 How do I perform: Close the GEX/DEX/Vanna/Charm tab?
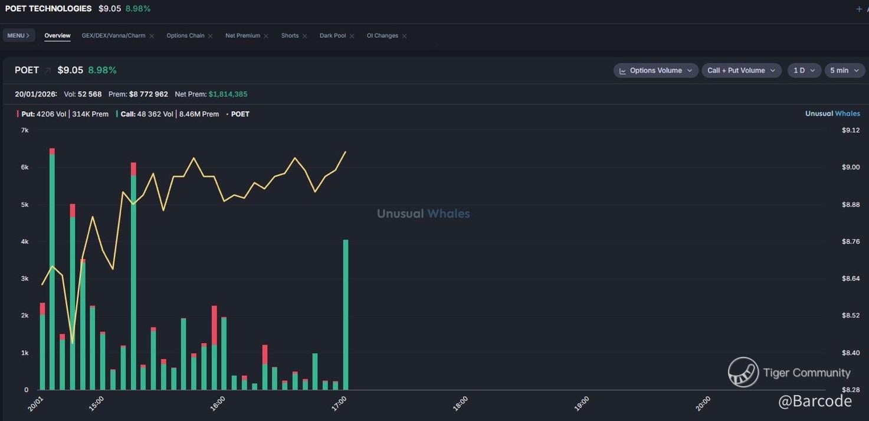coord(152,36)
